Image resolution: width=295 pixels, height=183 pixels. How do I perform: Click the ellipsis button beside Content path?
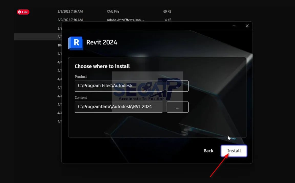coord(177,107)
